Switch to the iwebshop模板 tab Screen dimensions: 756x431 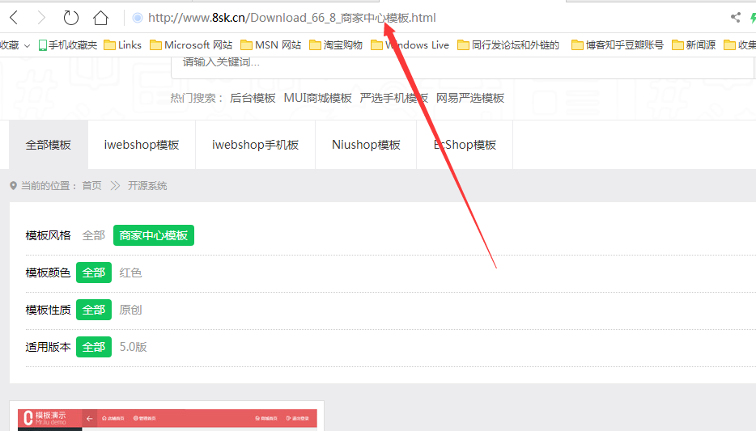(142, 145)
